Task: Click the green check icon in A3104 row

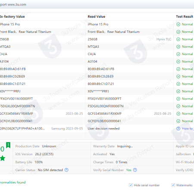Action: click(178, 62)
